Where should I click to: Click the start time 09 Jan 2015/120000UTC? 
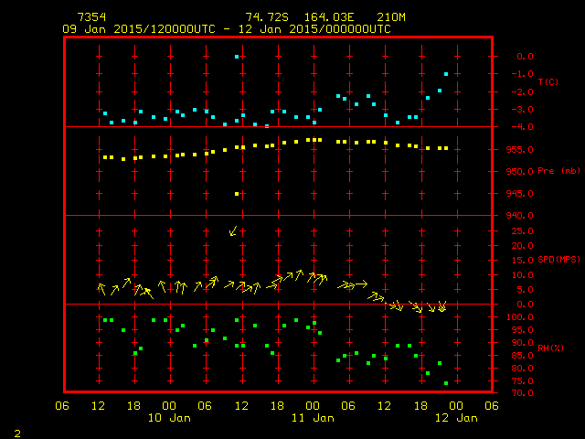coord(139,29)
